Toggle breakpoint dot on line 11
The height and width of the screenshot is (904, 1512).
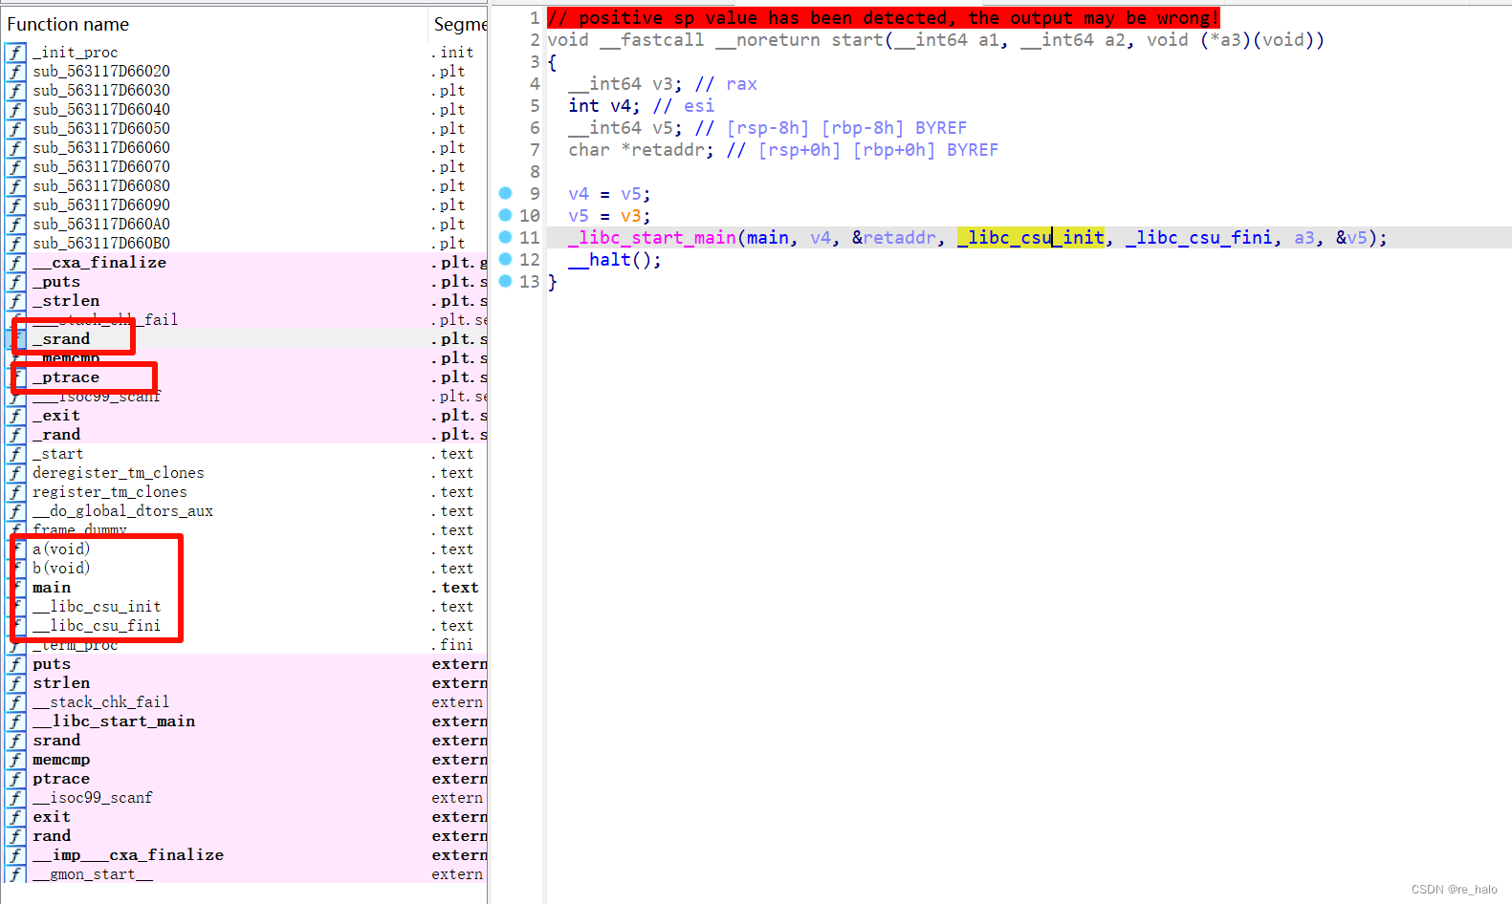point(506,237)
